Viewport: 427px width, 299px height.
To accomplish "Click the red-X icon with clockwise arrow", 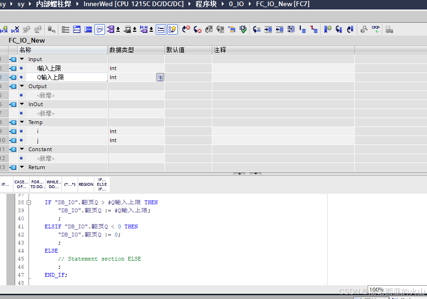I will coord(186,29).
